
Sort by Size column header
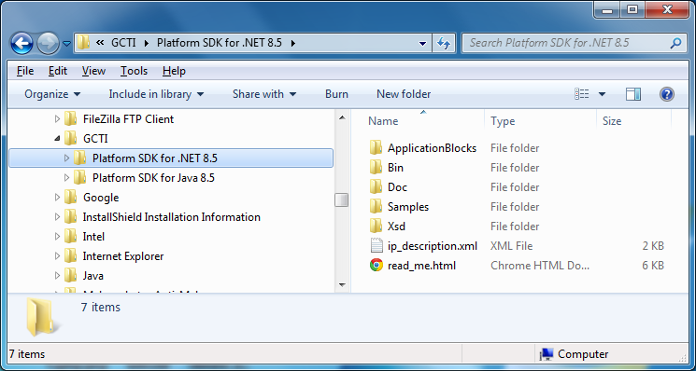point(612,121)
